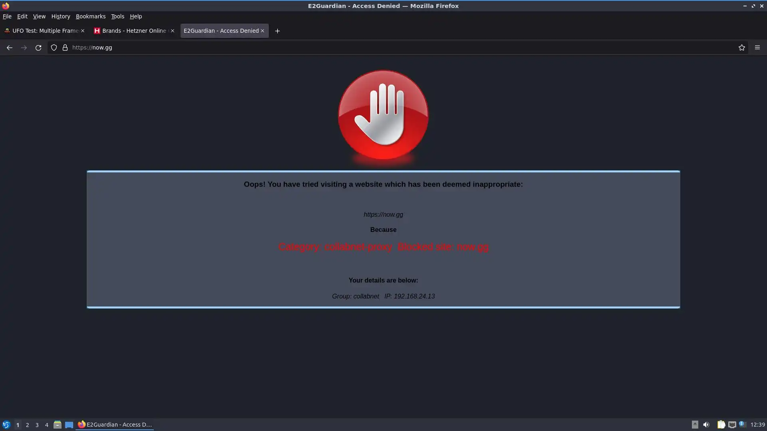
Task: Click the removable media eject tray icon
Action: coord(695,425)
